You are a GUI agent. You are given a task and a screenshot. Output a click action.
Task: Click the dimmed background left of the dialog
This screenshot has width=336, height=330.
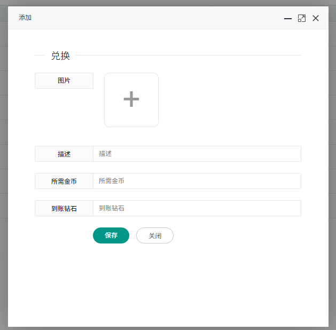point(4,160)
